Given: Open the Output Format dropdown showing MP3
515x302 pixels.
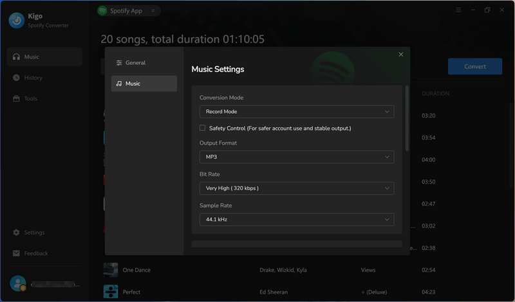Looking at the screenshot, I should coord(297,157).
